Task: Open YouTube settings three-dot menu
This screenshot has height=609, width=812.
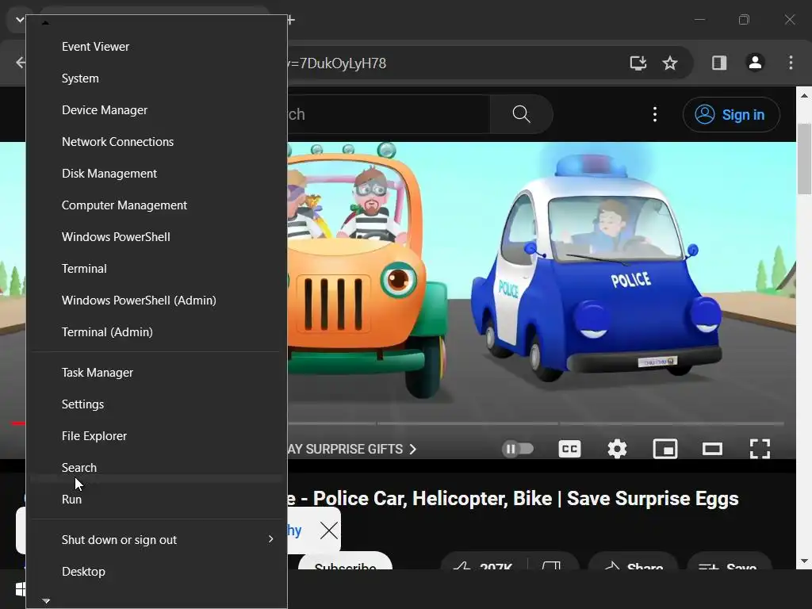Action: coord(655,114)
